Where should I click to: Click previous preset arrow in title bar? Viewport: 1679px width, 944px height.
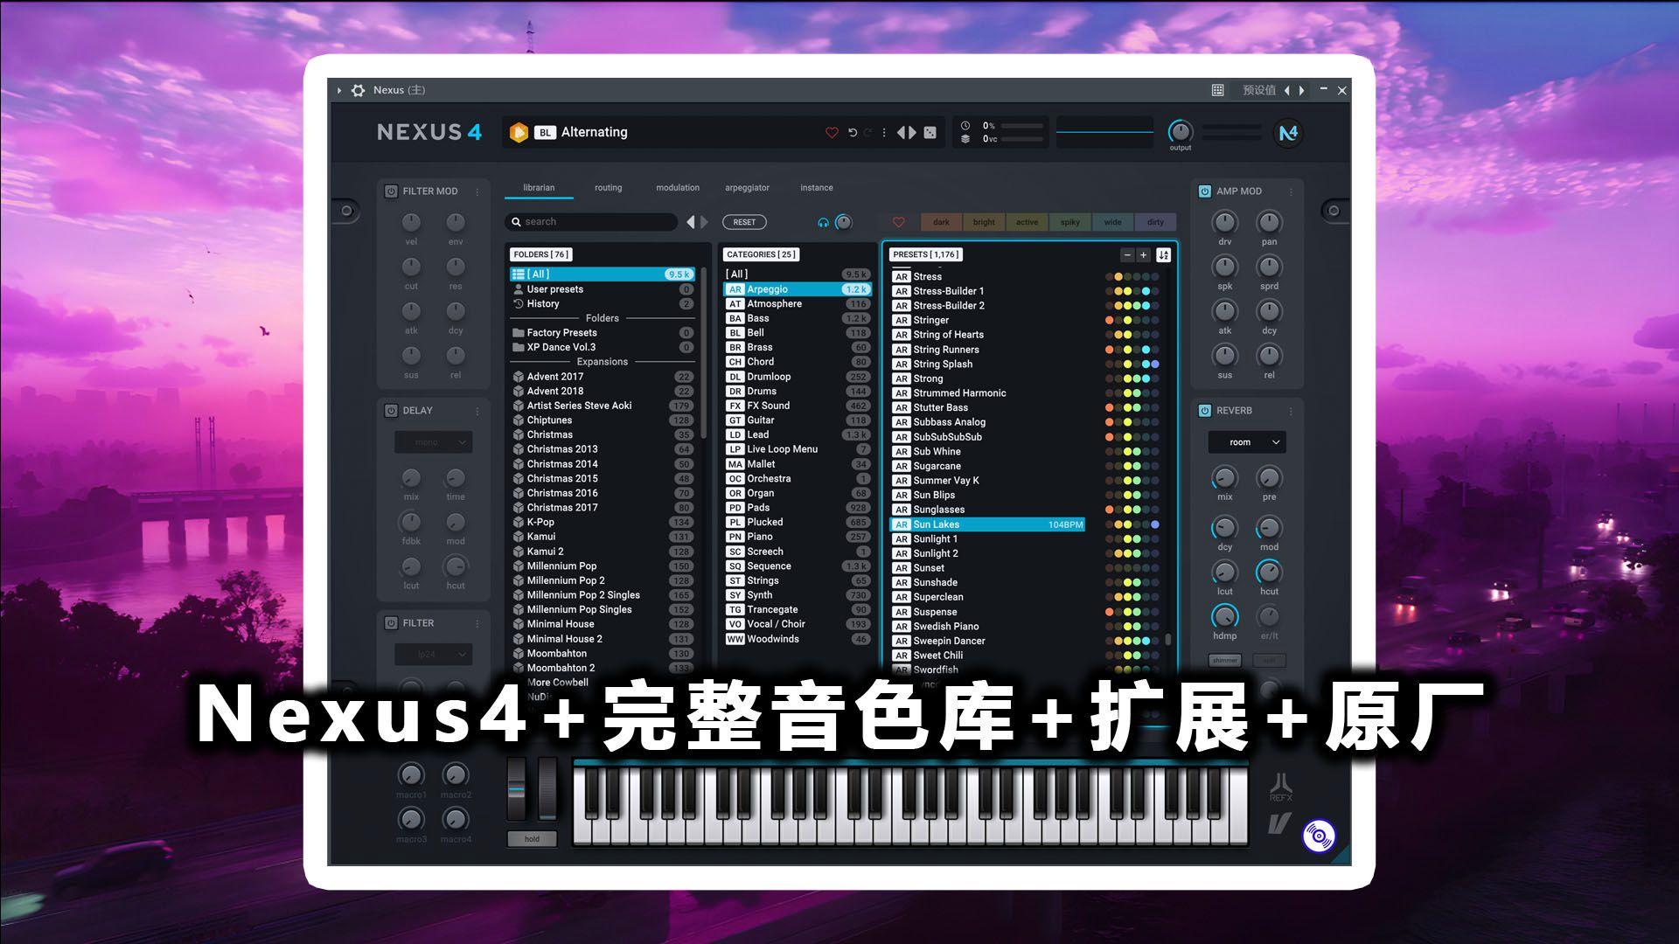pyautogui.click(x=1287, y=90)
